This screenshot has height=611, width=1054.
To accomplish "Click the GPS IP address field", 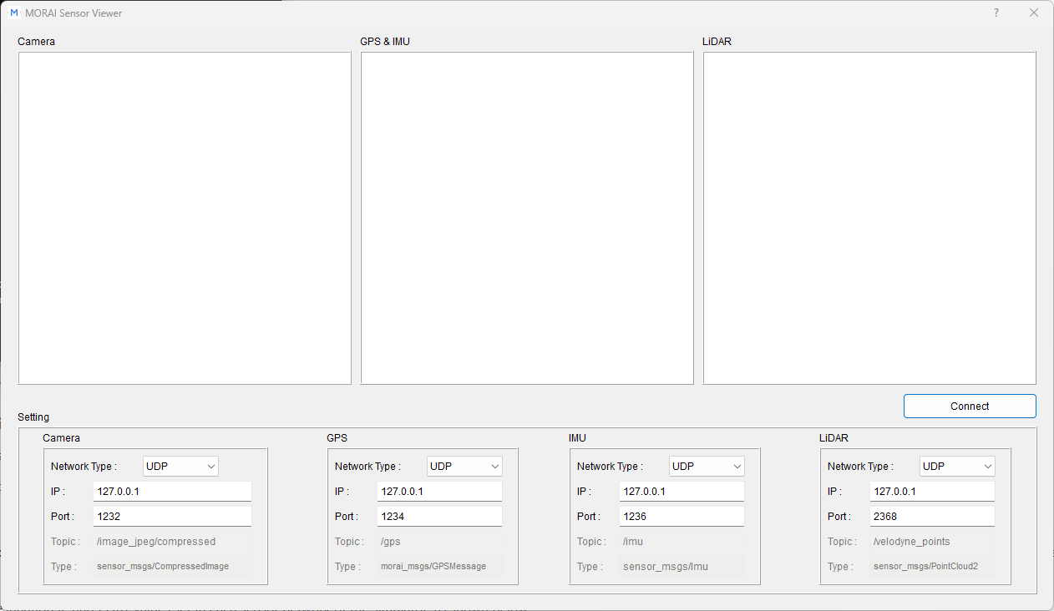I will tap(439, 492).
